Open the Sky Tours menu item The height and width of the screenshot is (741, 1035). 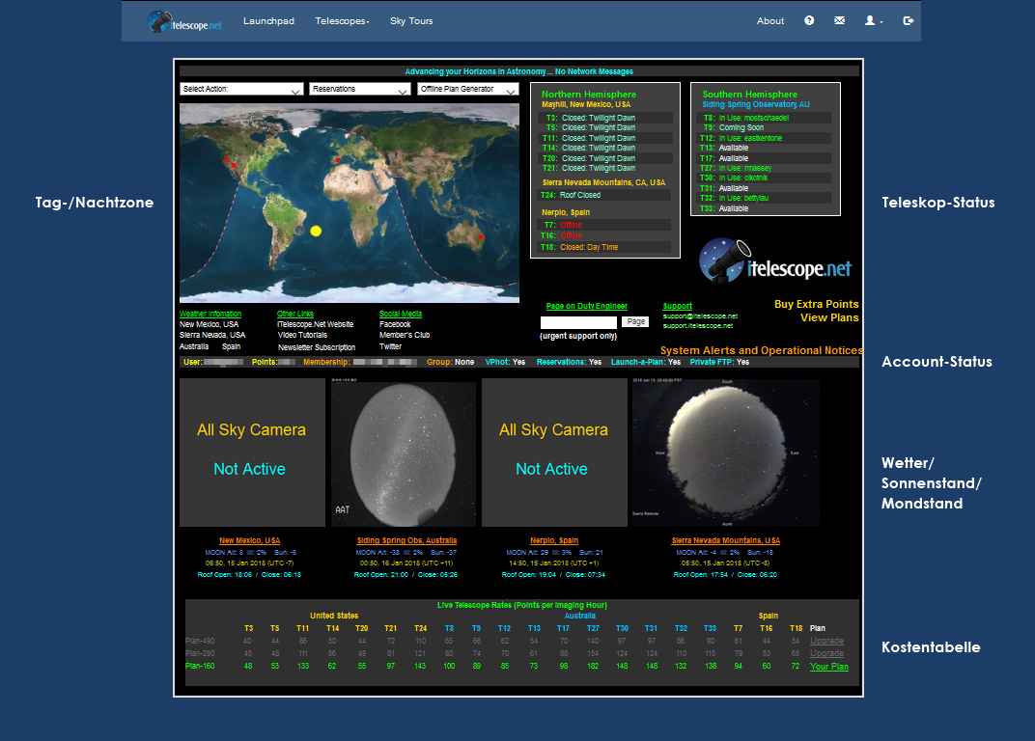411,20
